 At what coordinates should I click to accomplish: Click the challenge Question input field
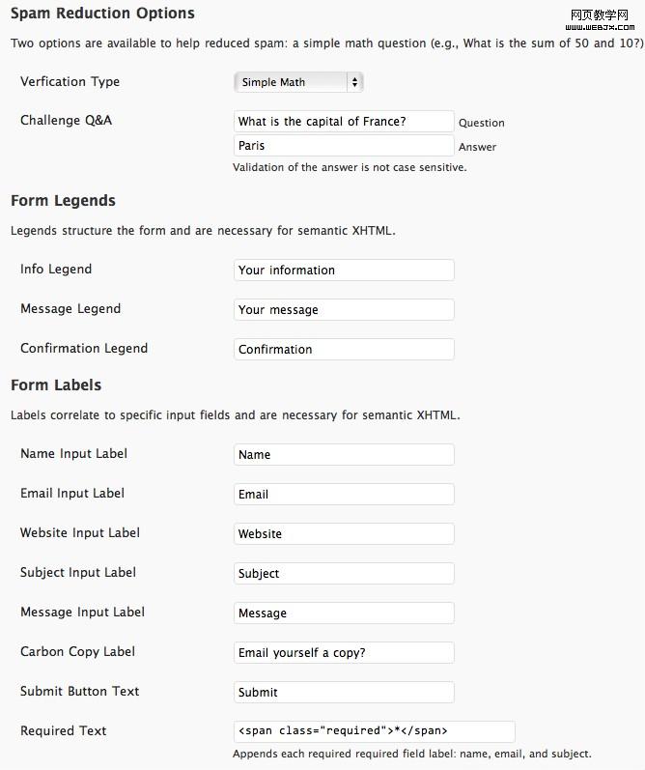pos(344,122)
